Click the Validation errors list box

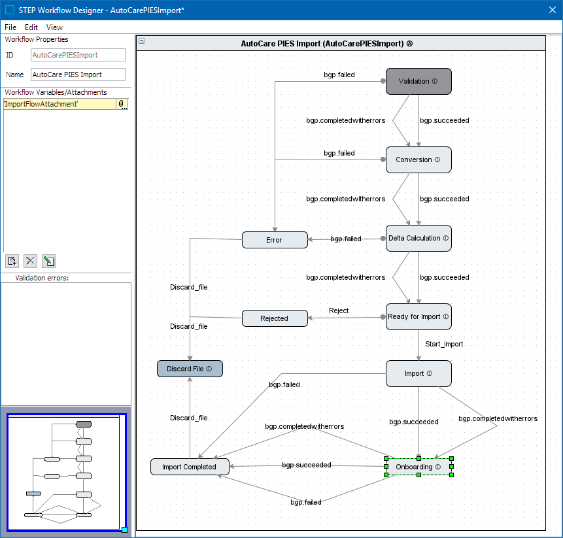tap(66, 344)
